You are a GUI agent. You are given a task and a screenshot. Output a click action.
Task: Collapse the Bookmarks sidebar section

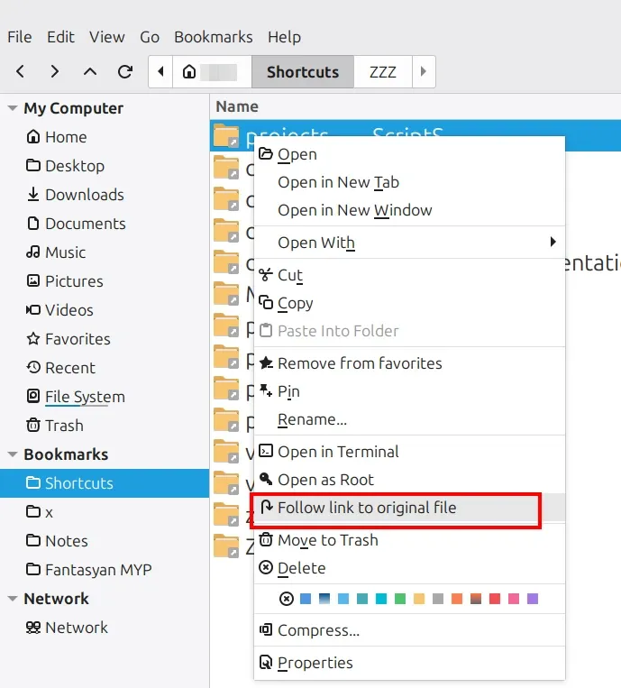tap(13, 454)
